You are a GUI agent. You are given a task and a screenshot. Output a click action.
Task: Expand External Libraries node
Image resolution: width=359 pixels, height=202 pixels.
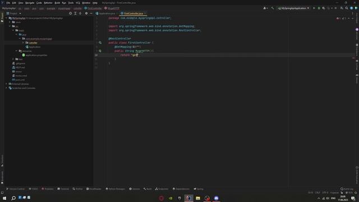coord(6,84)
